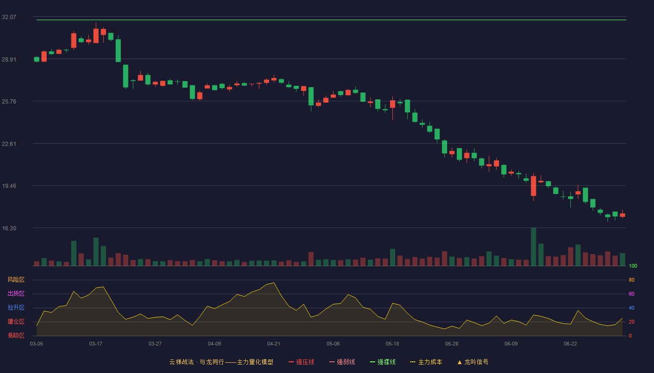Click the 拉升区 zone label
654x373 pixels.
pyautogui.click(x=16, y=308)
